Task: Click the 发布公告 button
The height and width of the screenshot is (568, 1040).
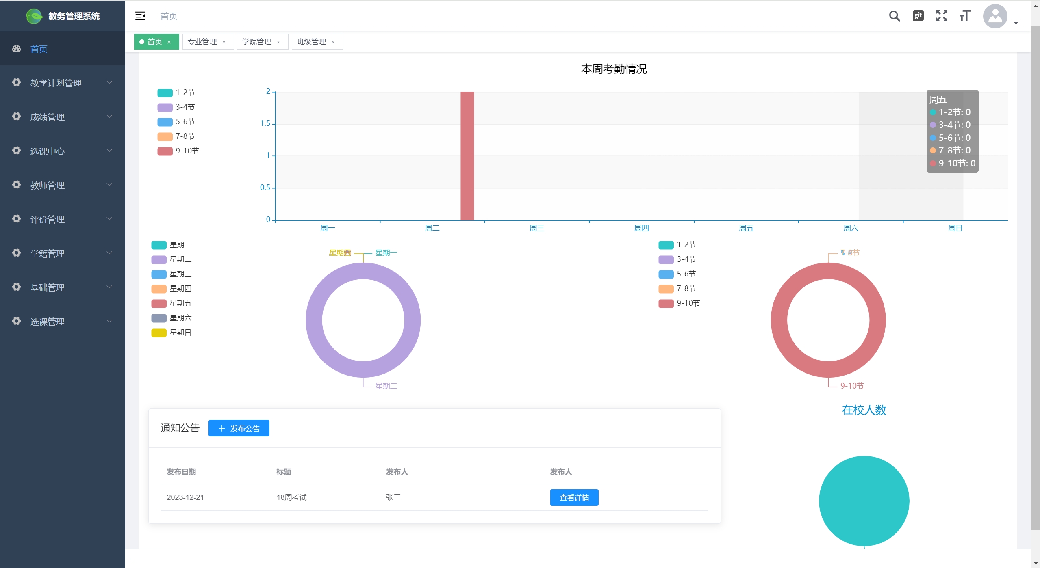Action: (x=239, y=428)
